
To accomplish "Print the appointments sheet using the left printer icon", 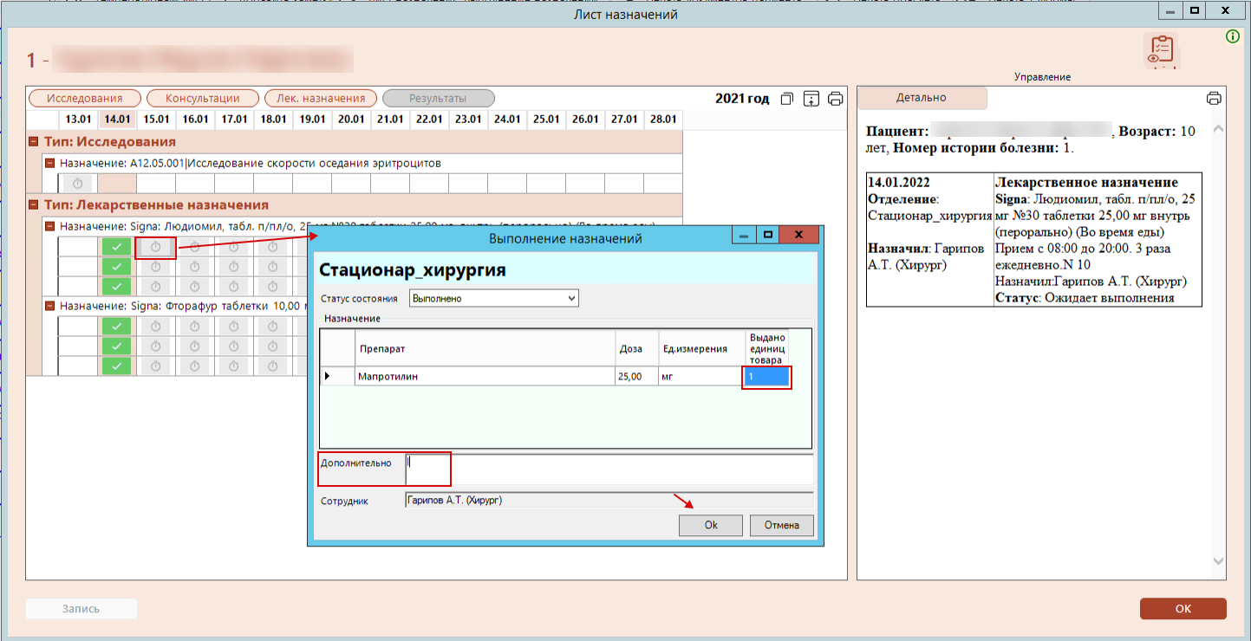I will pos(836,99).
